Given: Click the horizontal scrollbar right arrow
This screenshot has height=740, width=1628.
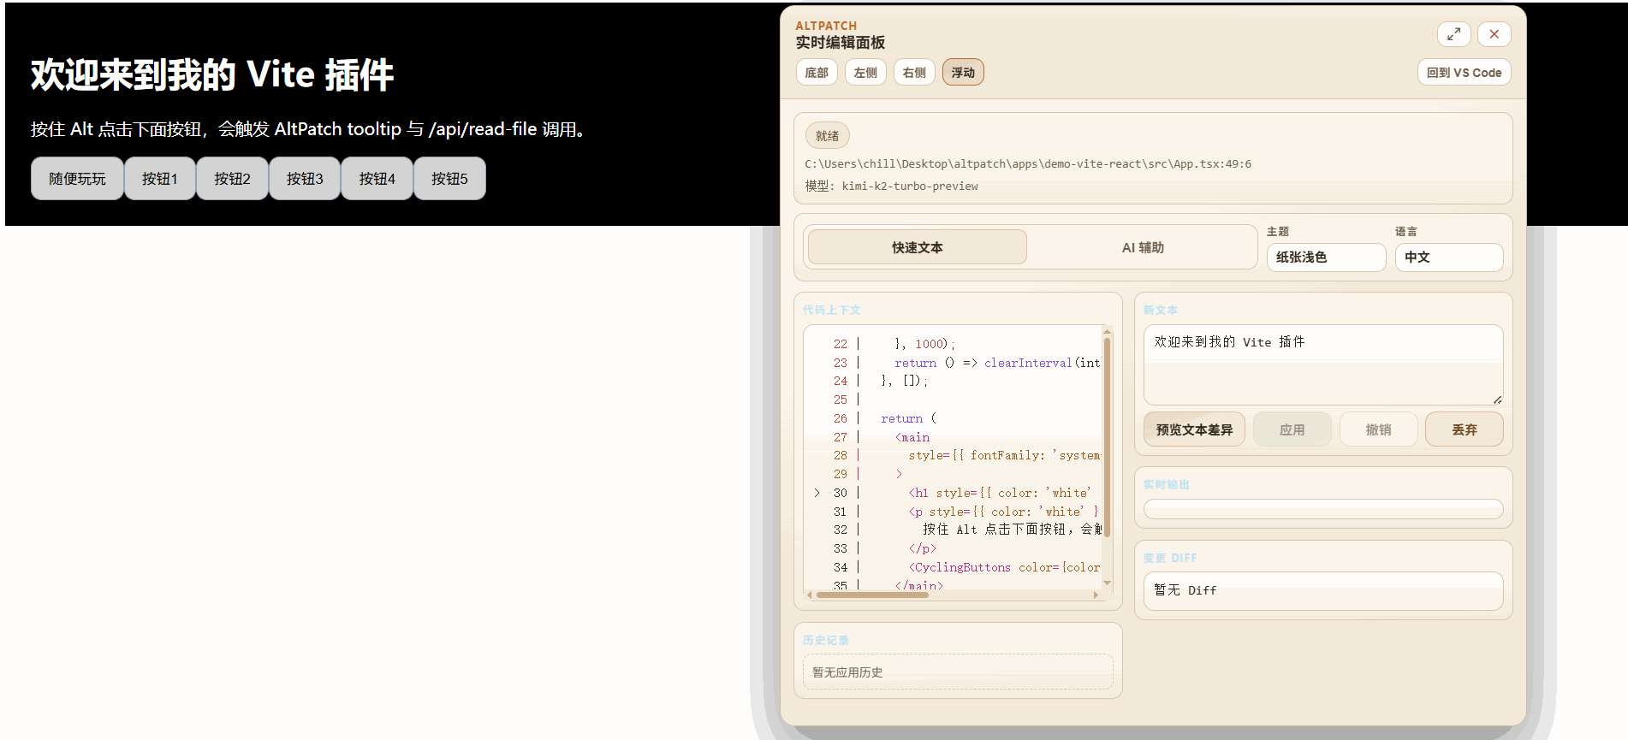Looking at the screenshot, I should (1096, 595).
